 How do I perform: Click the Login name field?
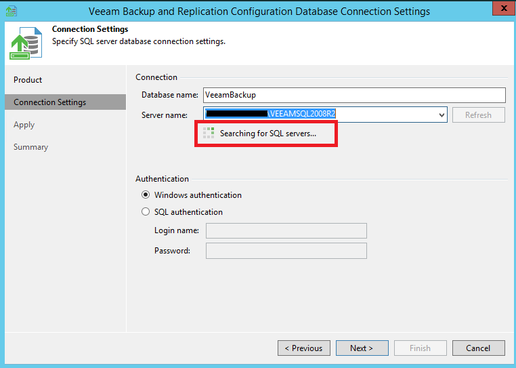pyautogui.click(x=286, y=230)
